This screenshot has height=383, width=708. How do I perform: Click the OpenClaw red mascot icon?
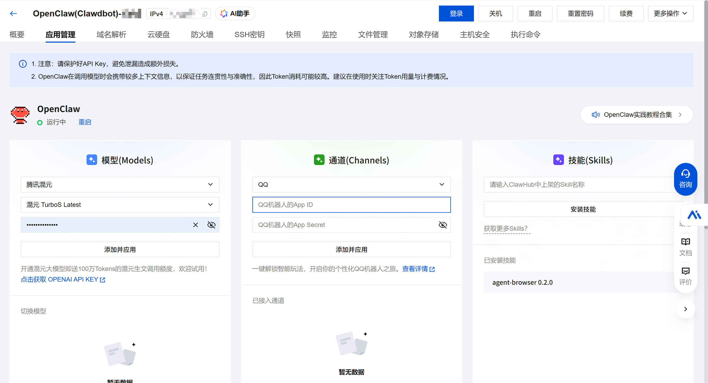pyautogui.click(x=20, y=115)
